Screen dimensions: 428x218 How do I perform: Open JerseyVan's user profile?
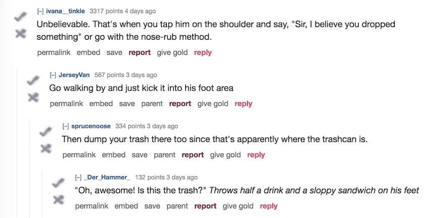tap(74, 75)
